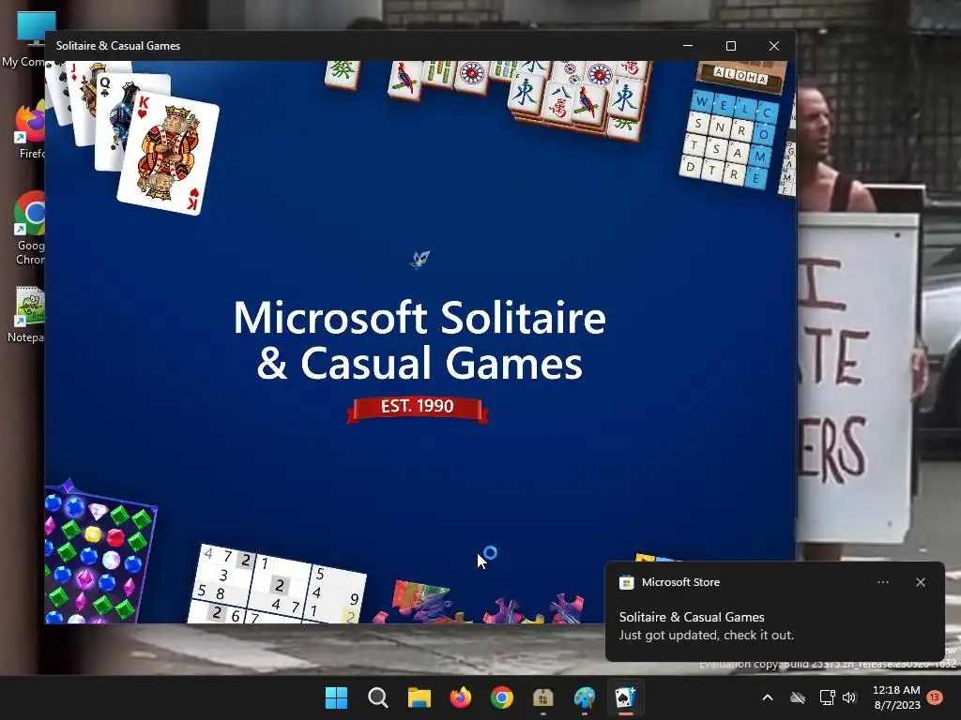Click the colorful globe taskbar icon

tap(584, 697)
